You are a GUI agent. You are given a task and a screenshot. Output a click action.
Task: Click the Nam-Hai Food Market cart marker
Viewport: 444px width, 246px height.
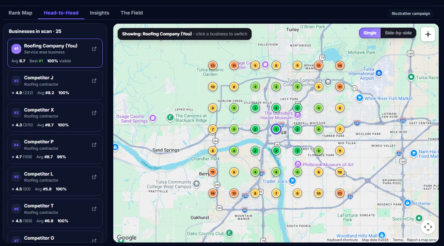(413, 153)
